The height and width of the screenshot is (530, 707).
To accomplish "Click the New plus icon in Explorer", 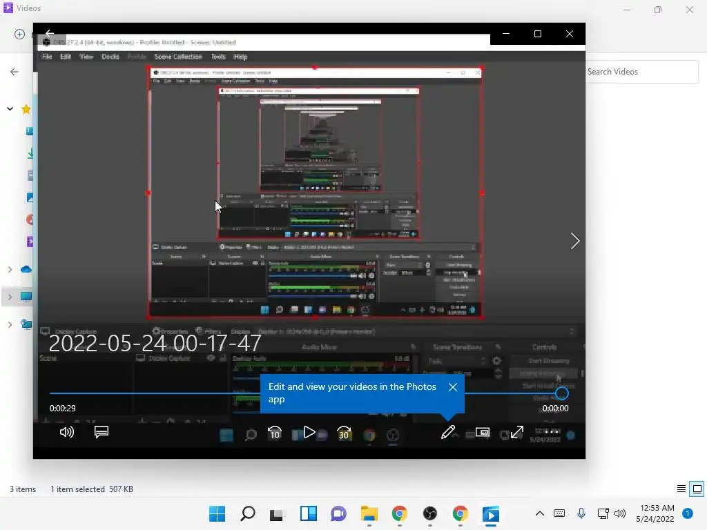I will click(19, 35).
